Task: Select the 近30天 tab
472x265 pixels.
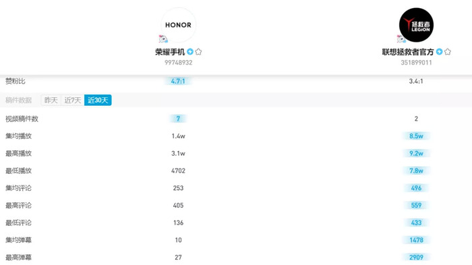Action: pos(98,100)
